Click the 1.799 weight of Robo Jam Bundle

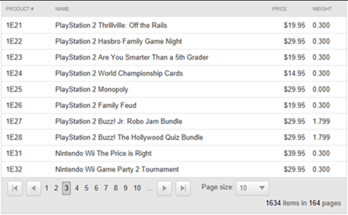click(321, 121)
